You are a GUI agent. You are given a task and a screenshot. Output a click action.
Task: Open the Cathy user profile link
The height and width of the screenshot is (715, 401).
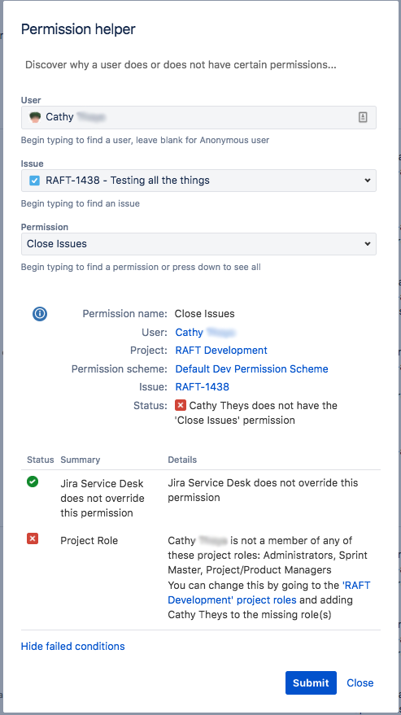point(205,333)
